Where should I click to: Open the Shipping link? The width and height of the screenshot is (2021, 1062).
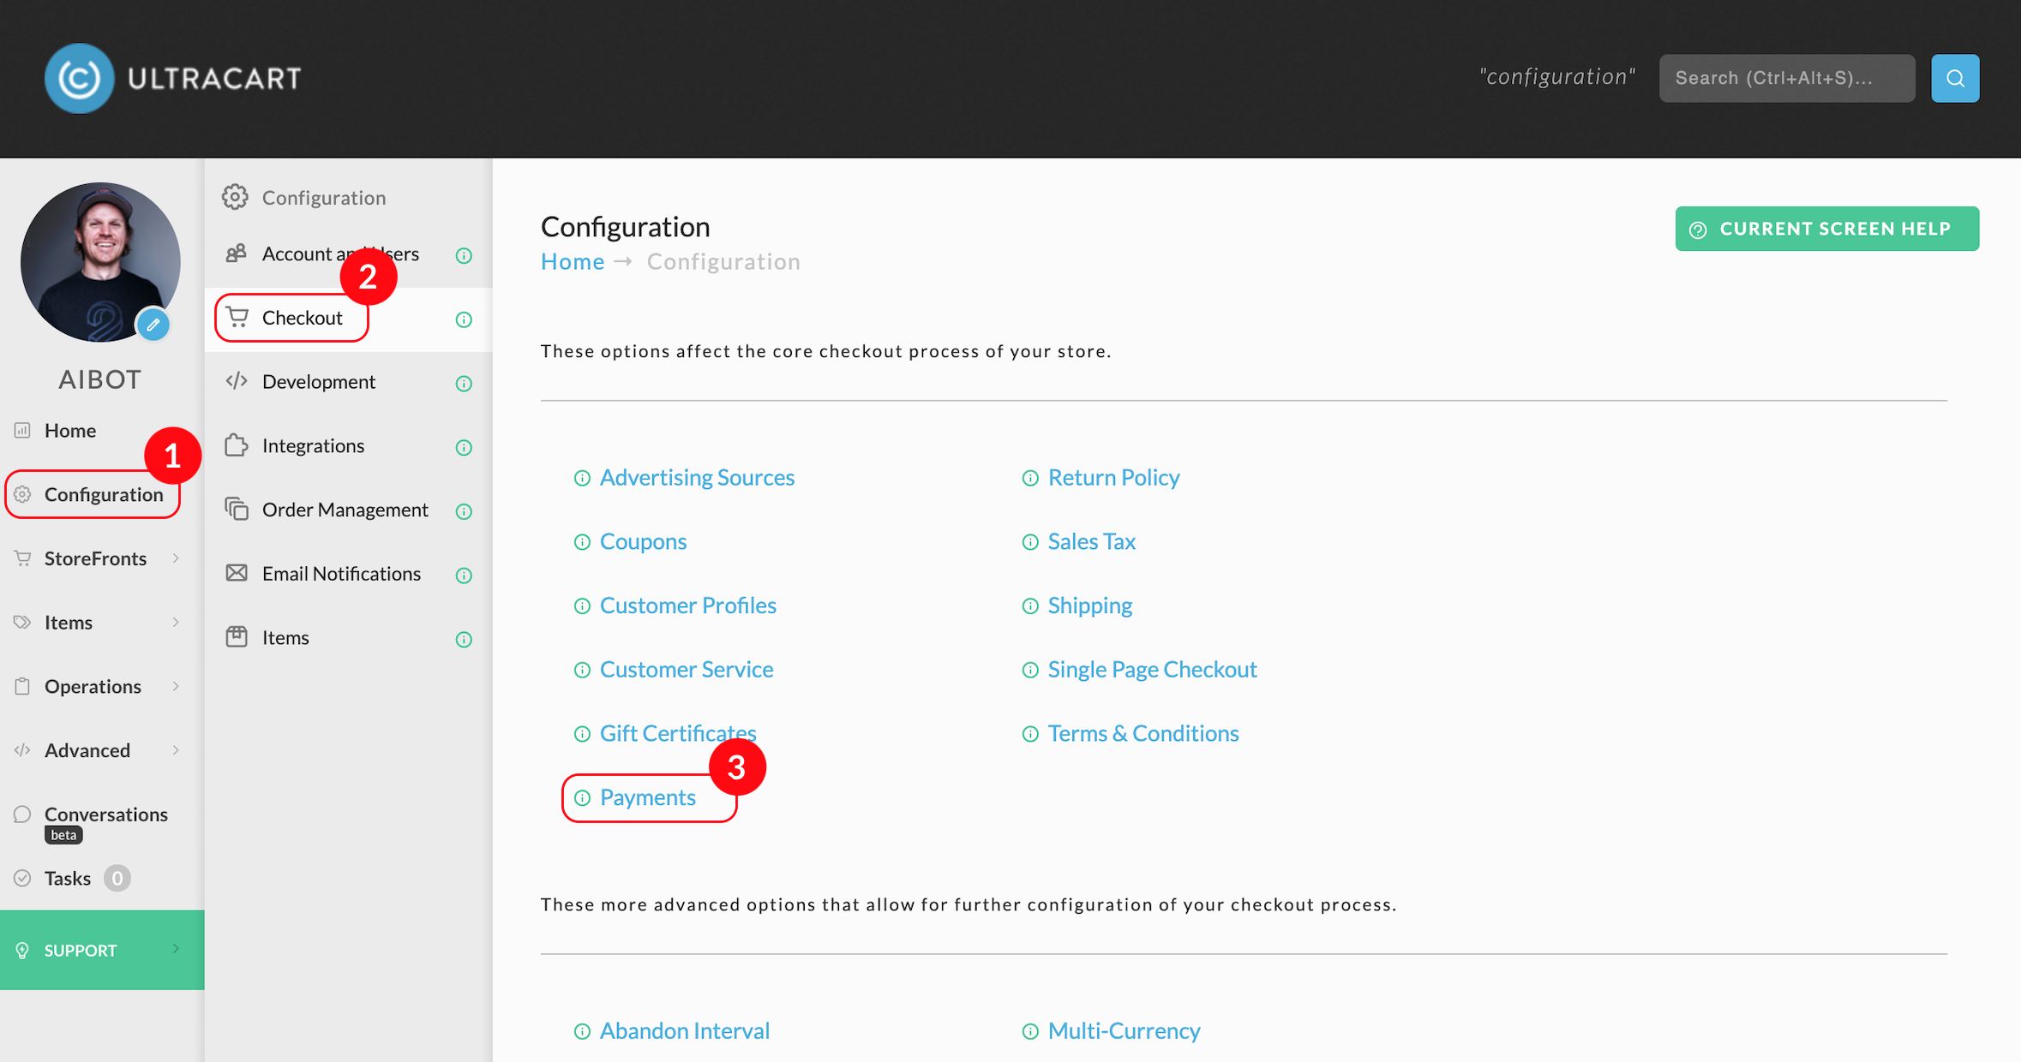pyautogui.click(x=1089, y=606)
